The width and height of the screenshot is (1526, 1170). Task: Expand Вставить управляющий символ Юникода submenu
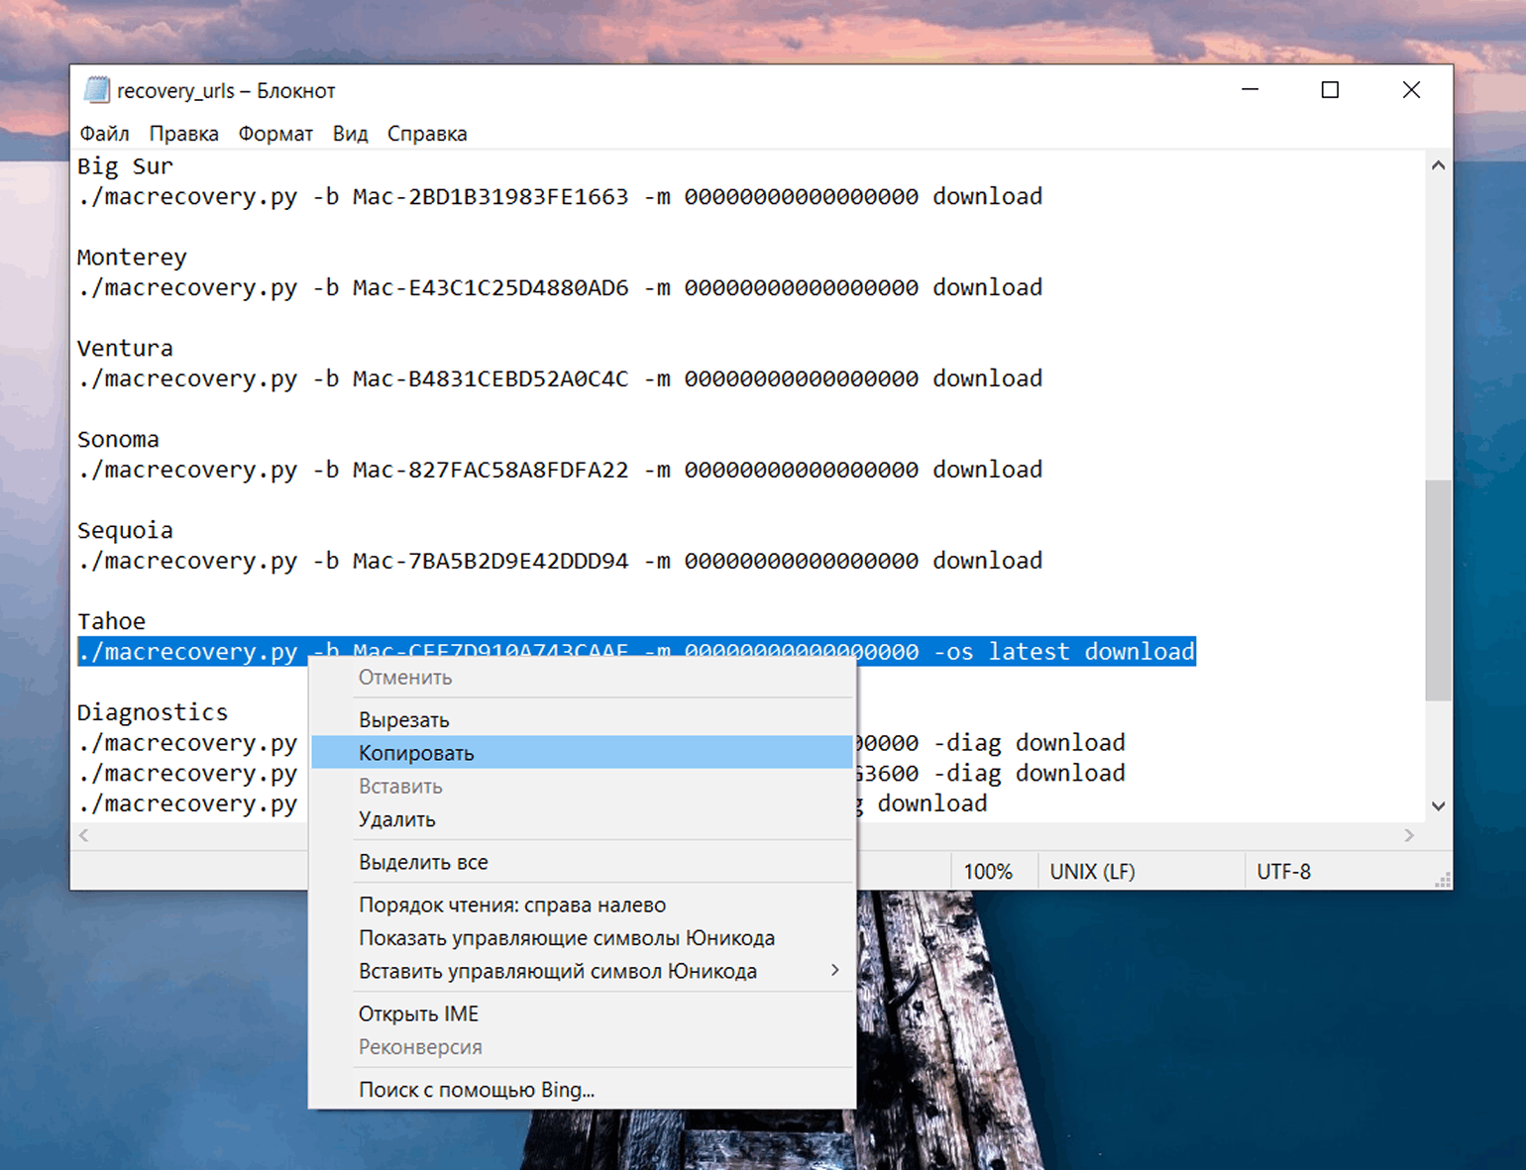pos(582,971)
